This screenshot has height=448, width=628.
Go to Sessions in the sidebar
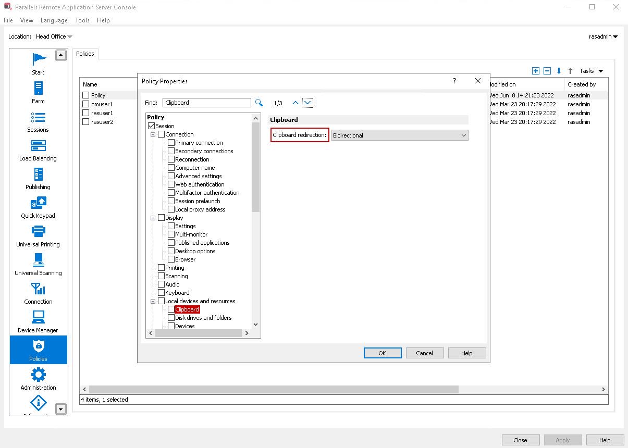(x=38, y=121)
